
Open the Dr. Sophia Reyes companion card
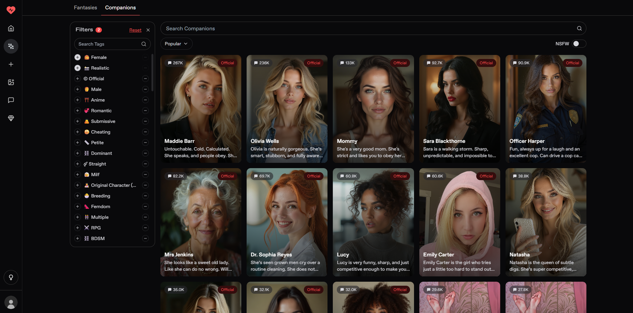[x=287, y=222]
